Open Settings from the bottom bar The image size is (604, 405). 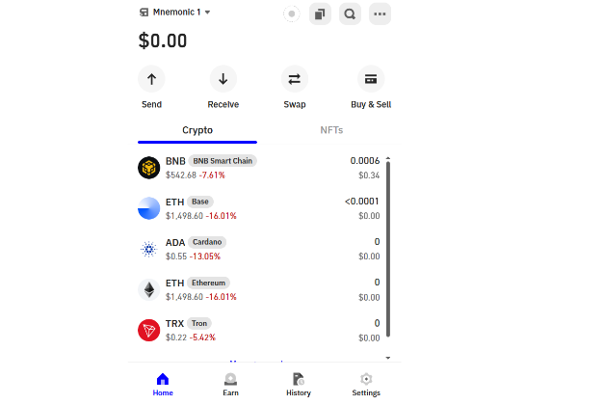pos(366,384)
